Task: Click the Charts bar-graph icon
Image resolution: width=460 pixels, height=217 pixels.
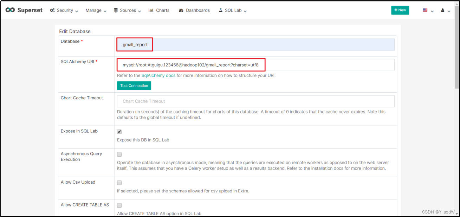Action: [151, 11]
